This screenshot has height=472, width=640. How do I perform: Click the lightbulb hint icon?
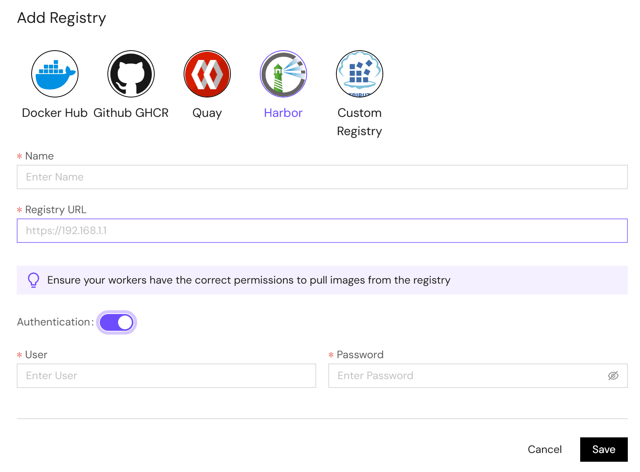(x=34, y=280)
